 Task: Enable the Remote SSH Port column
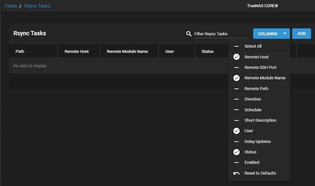(x=260, y=68)
